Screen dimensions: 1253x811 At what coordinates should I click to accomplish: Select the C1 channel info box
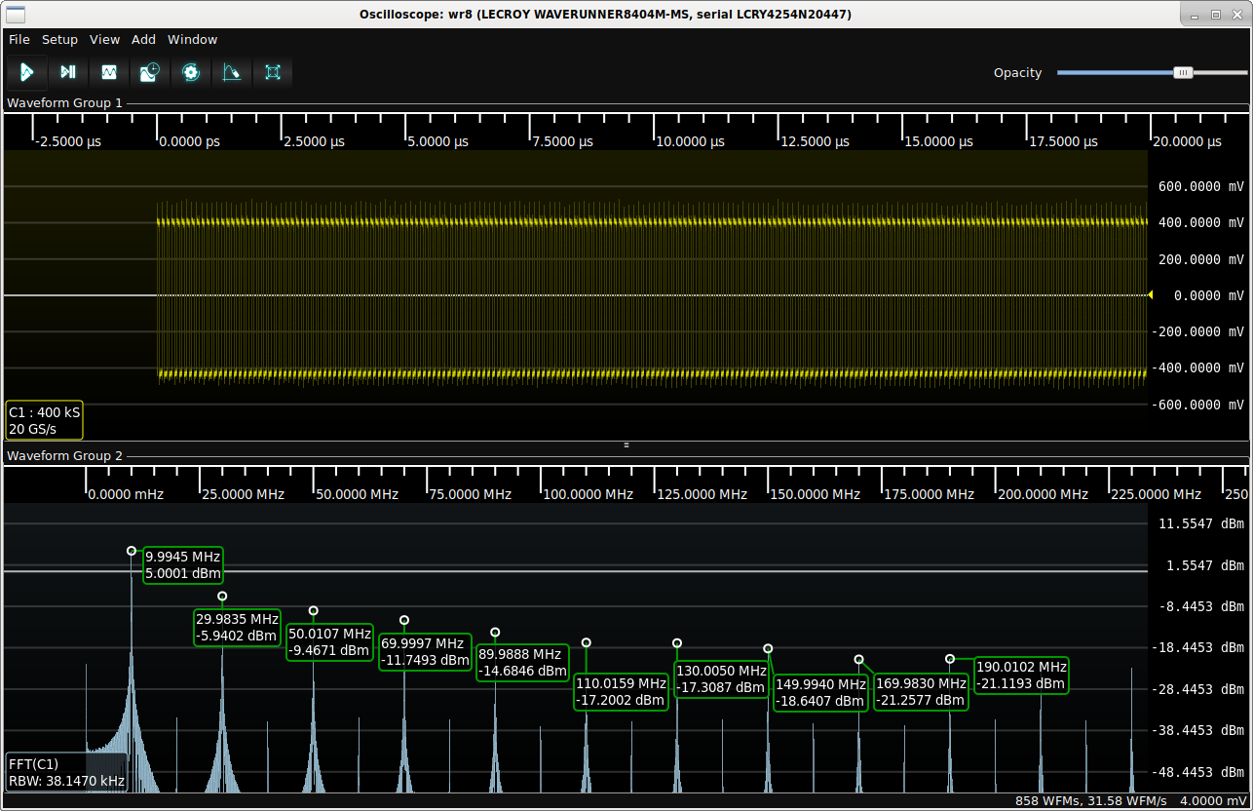tap(45, 420)
